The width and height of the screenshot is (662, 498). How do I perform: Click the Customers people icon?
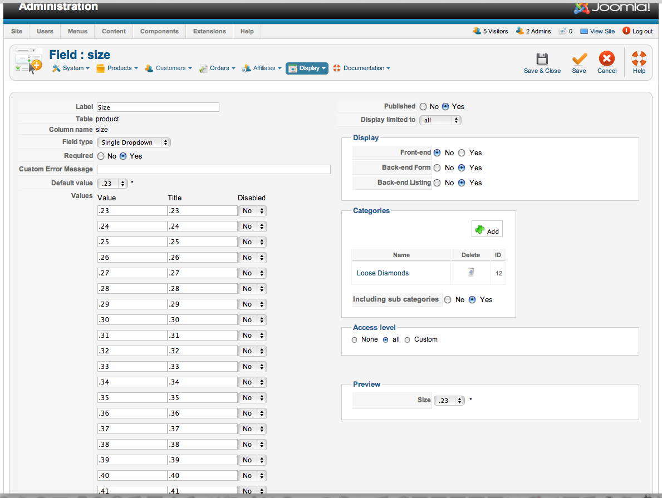pyautogui.click(x=149, y=68)
